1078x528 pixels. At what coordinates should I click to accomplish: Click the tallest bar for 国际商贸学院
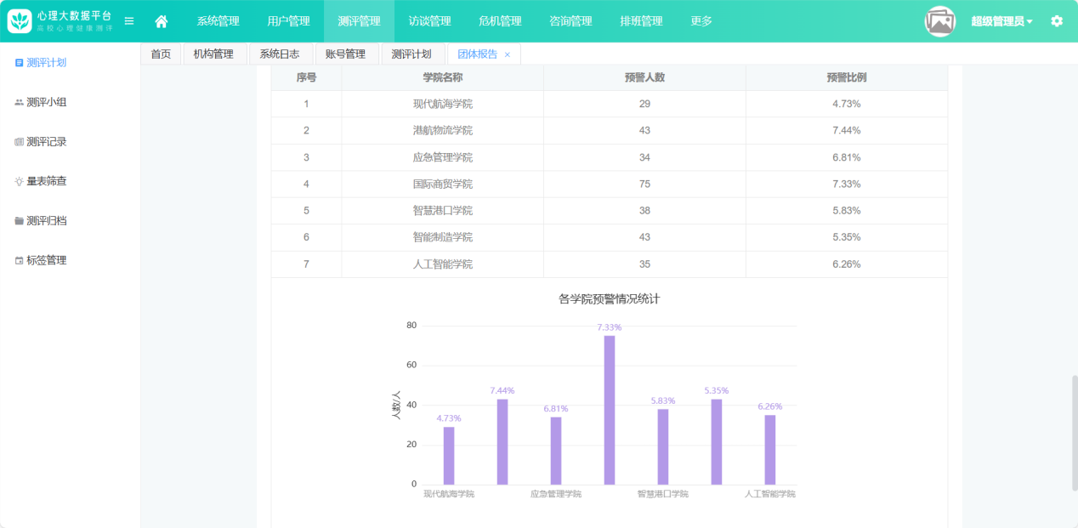(610, 410)
